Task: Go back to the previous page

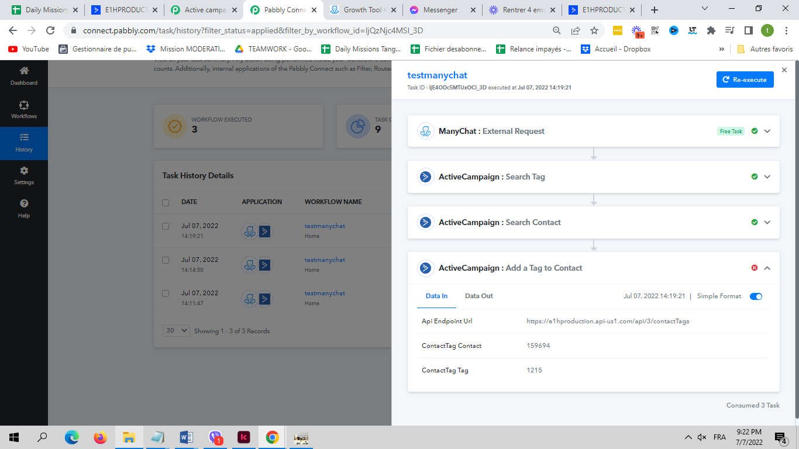Action: tap(13, 30)
